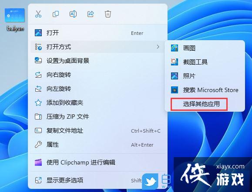Viewport: 252px width, 192px height.
Task: Click the 打开方式 list icon
Action: 38,47
